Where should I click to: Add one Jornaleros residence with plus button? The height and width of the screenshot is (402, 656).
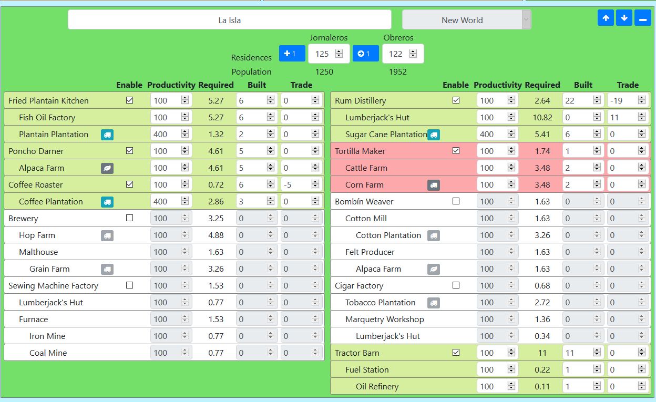292,54
